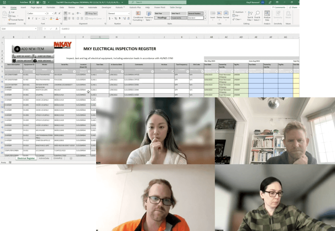Screen dimensions: 335x231
Task: Switch to the Kutools Plus tab
Action: [135, 7]
